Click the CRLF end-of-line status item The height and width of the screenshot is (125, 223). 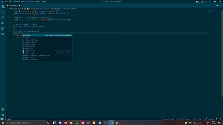click(x=200, y=119)
